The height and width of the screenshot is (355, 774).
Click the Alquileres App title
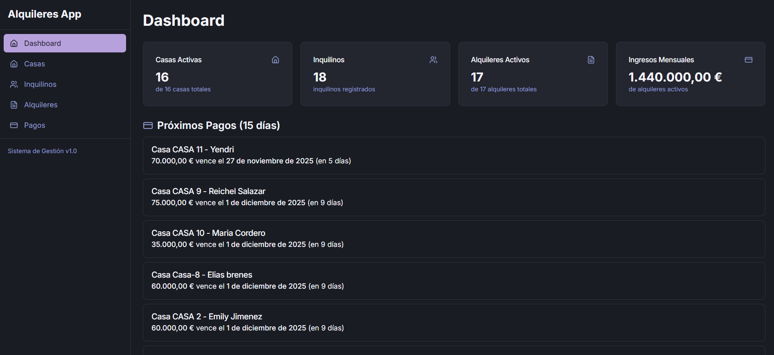pos(45,14)
